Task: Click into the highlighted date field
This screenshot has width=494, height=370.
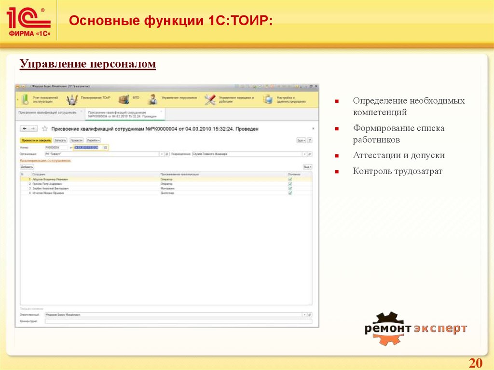Action: (88, 148)
